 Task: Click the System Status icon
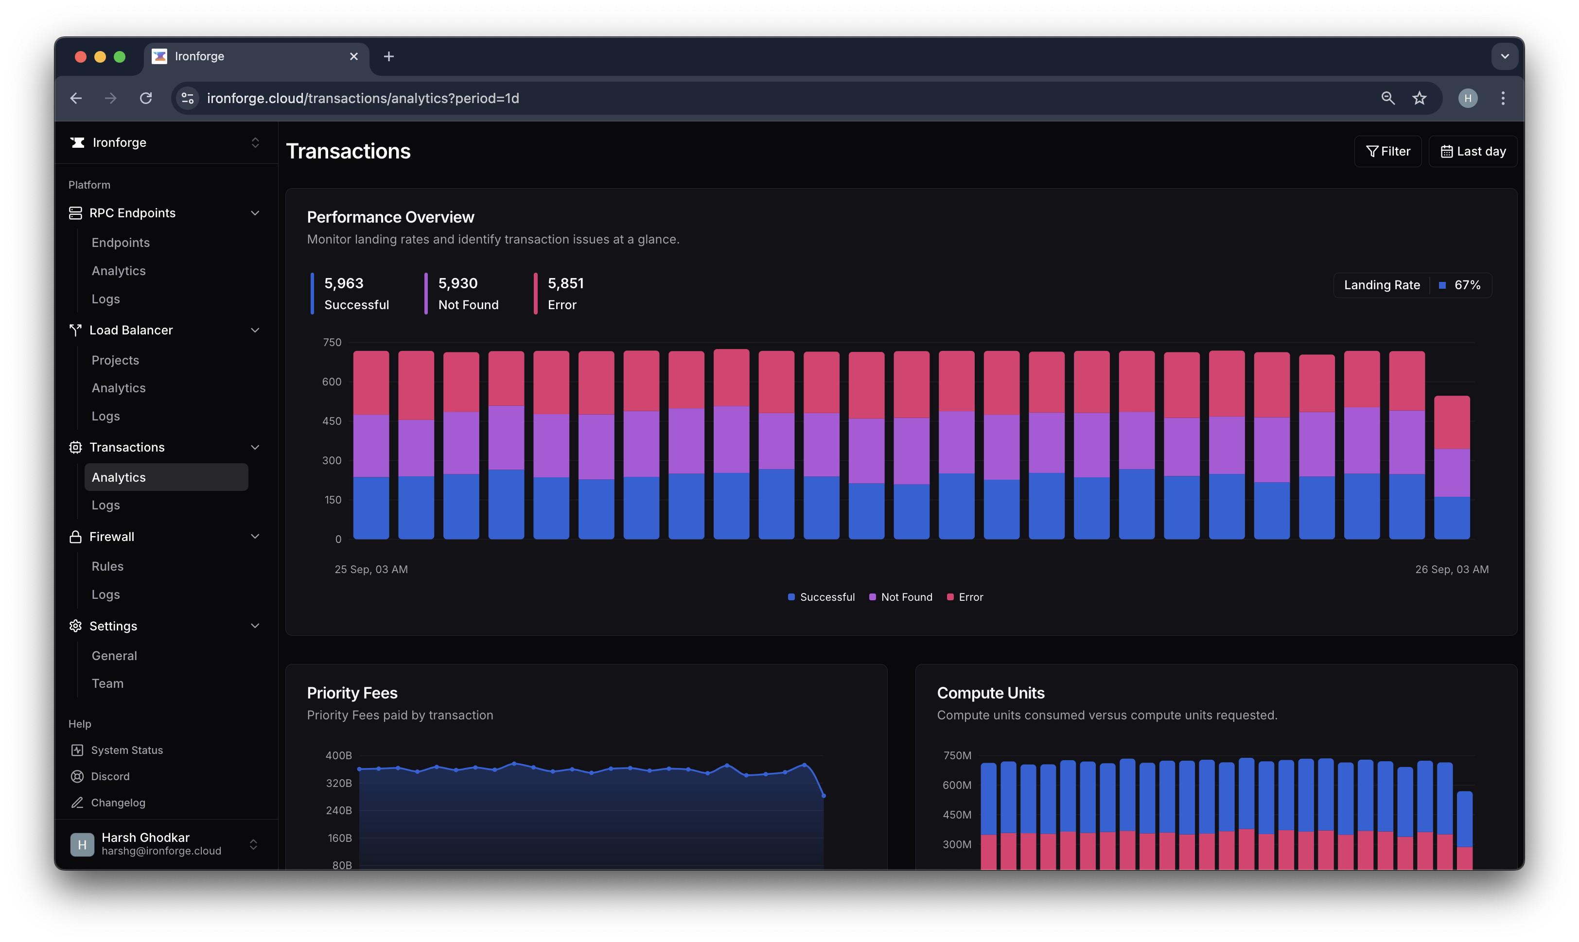[77, 749]
